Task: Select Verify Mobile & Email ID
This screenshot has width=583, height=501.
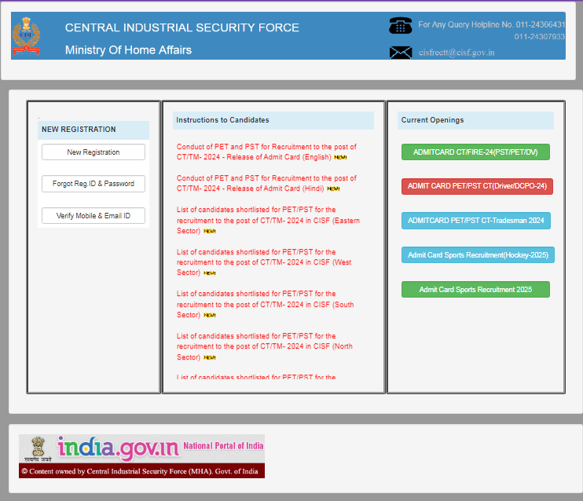Action: (93, 216)
